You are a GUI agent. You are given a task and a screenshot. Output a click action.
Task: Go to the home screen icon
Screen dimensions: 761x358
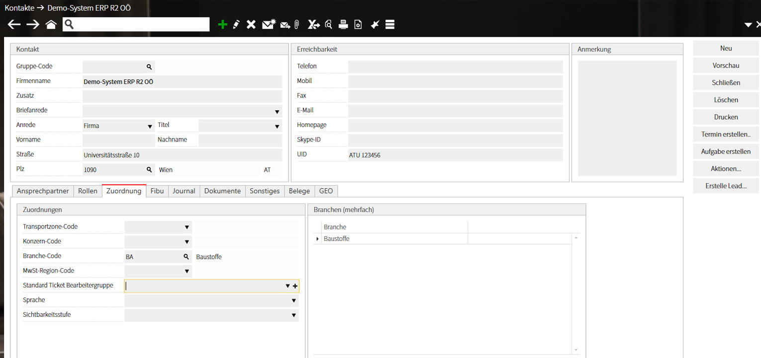(51, 24)
